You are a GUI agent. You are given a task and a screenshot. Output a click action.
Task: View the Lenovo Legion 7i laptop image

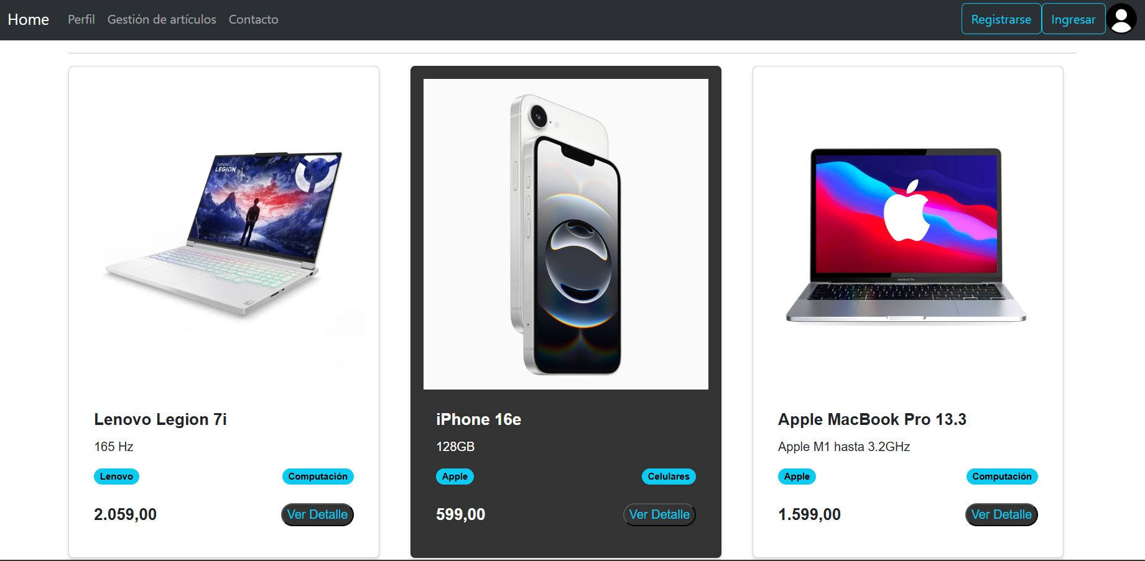pyautogui.click(x=224, y=234)
